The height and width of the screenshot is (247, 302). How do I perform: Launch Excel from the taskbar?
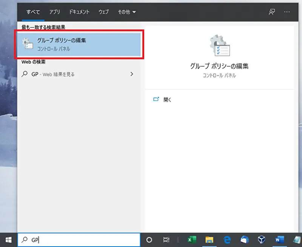(192, 240)
